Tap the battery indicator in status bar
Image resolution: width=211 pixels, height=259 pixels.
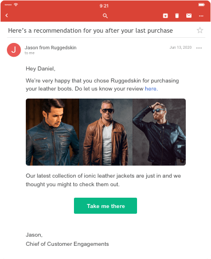click(x=201, y=5)
